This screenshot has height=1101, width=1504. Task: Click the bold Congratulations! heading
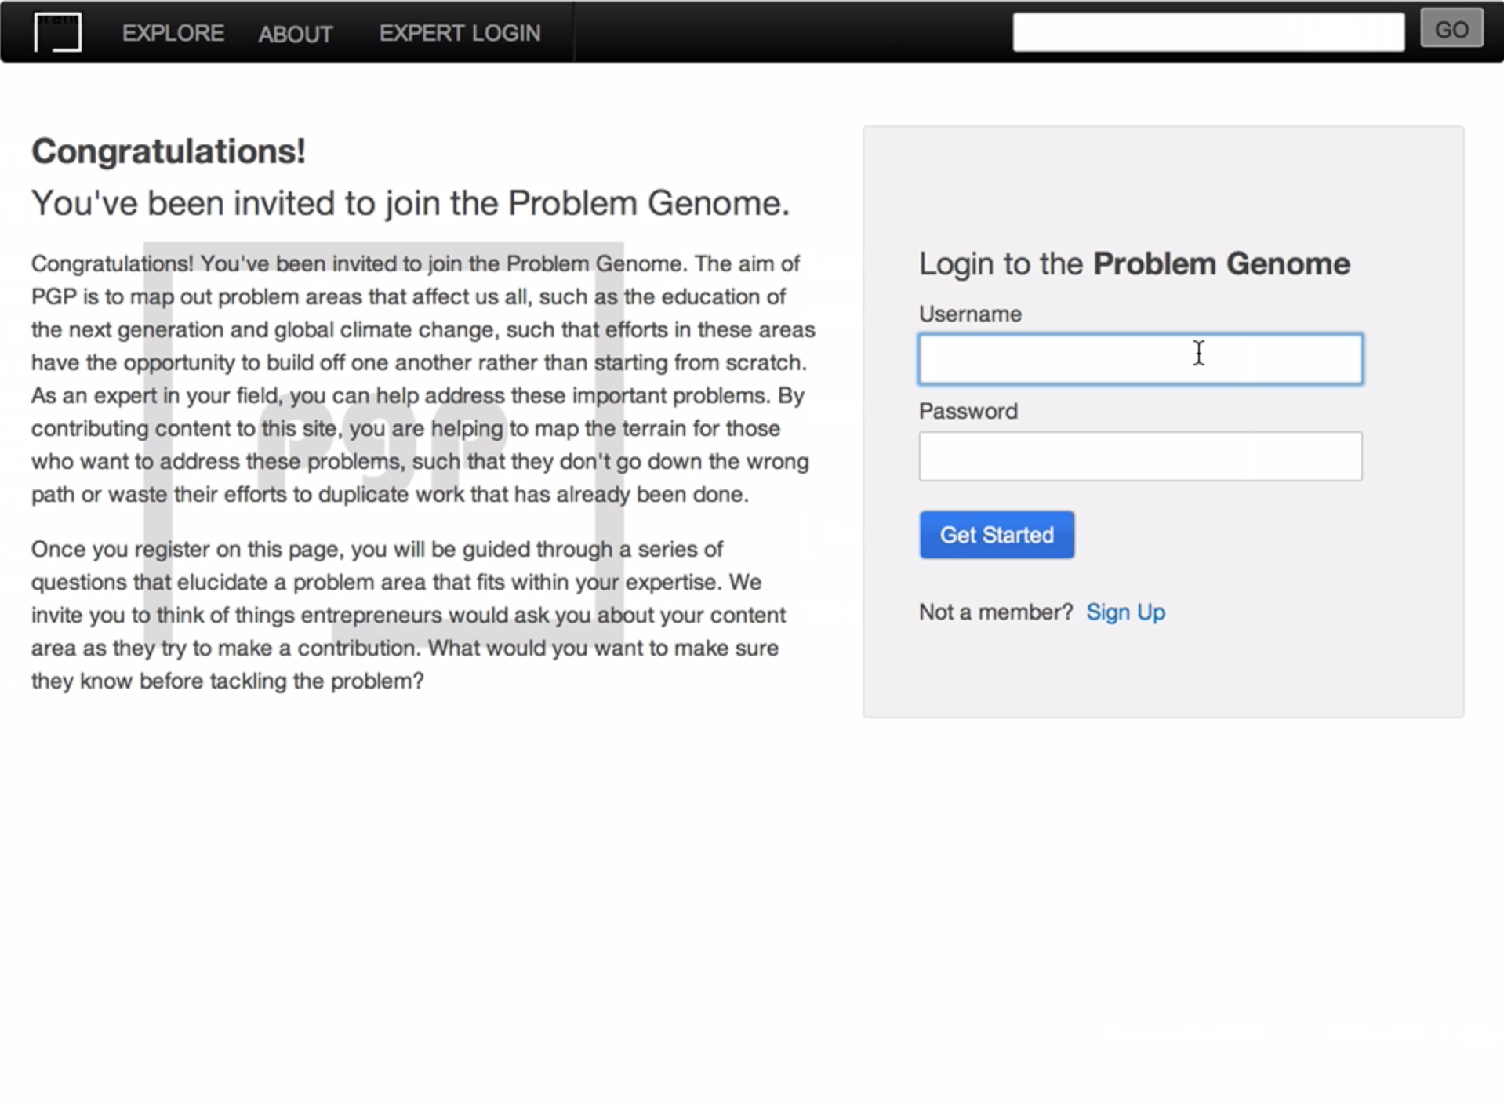168,151
